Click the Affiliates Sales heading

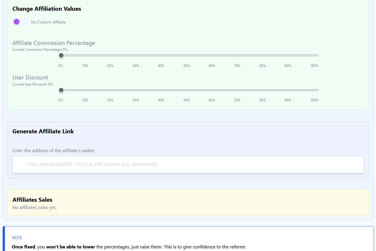[x=32, y=200]
